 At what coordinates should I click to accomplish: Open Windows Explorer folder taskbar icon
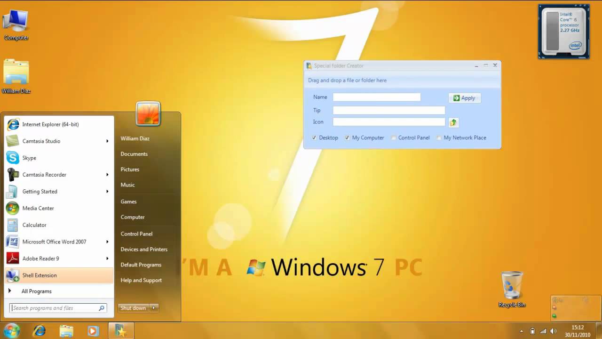click(x=66, y=331)
